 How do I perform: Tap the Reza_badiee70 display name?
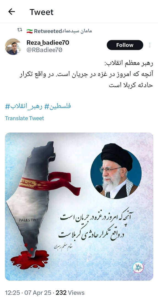click(48, 43)
